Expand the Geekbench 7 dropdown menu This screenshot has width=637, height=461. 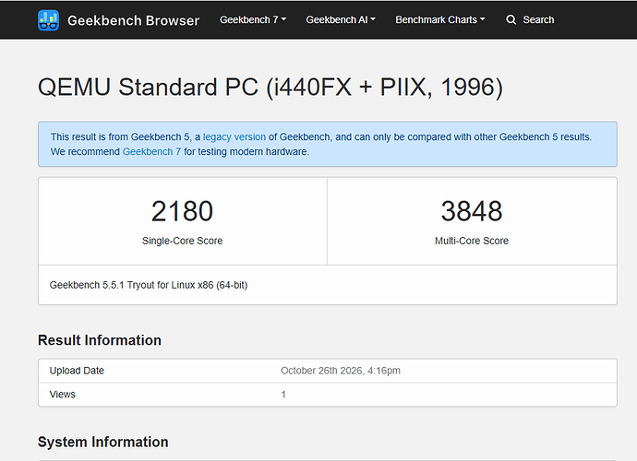click(x=253, y=19)
